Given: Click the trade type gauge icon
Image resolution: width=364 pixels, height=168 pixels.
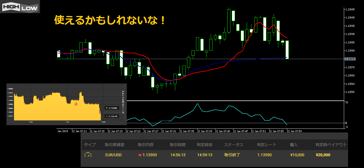Looking at the screenshot, I should tap(88, 155).
